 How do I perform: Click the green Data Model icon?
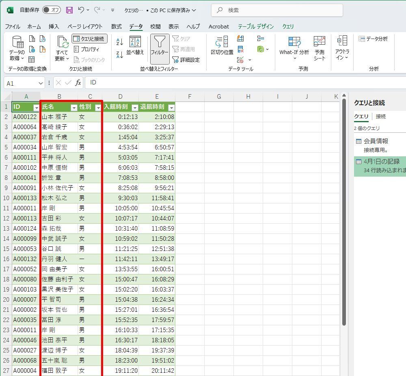click(x=261, y=49)
